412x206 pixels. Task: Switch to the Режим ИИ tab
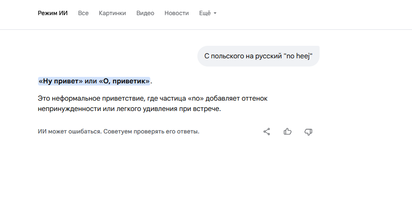click(53, 13)
